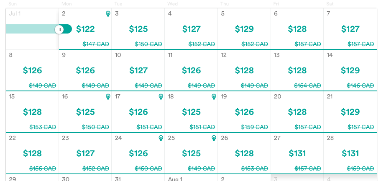Select Sunday July 8 priced $126
386x181 pixels.
(32, 70)
